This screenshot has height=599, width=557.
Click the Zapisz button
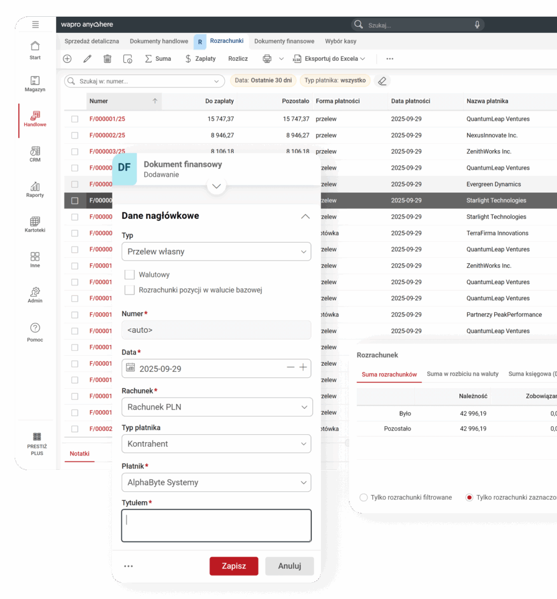point(234,566)
